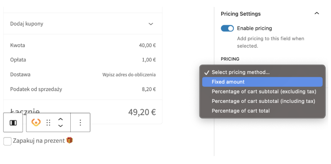
Task: Select Percentage of cart subtotal (including tax)
Action: (x=263, y=101)
